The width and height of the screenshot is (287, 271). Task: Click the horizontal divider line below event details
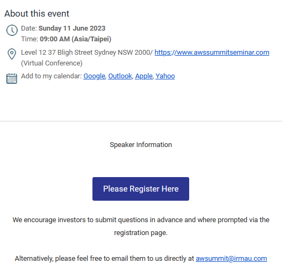click(141, 121)
